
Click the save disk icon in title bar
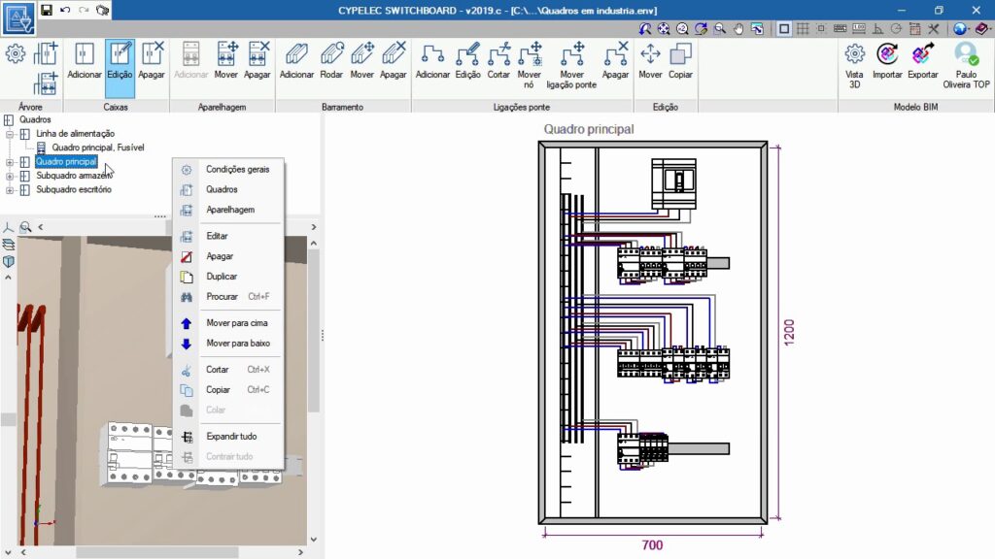coord(47,9)
